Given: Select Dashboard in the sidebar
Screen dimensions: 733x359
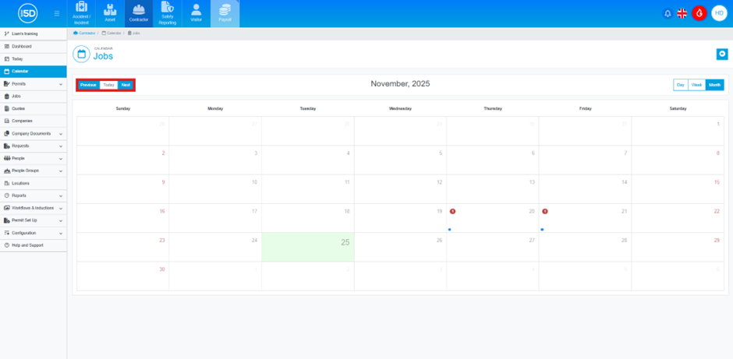Looking at the screenshot, I should [x=22, y=47].
